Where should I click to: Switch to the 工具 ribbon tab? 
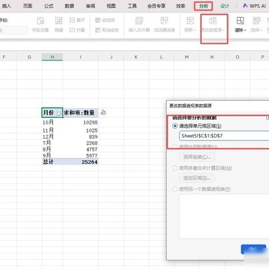(132, 6)
